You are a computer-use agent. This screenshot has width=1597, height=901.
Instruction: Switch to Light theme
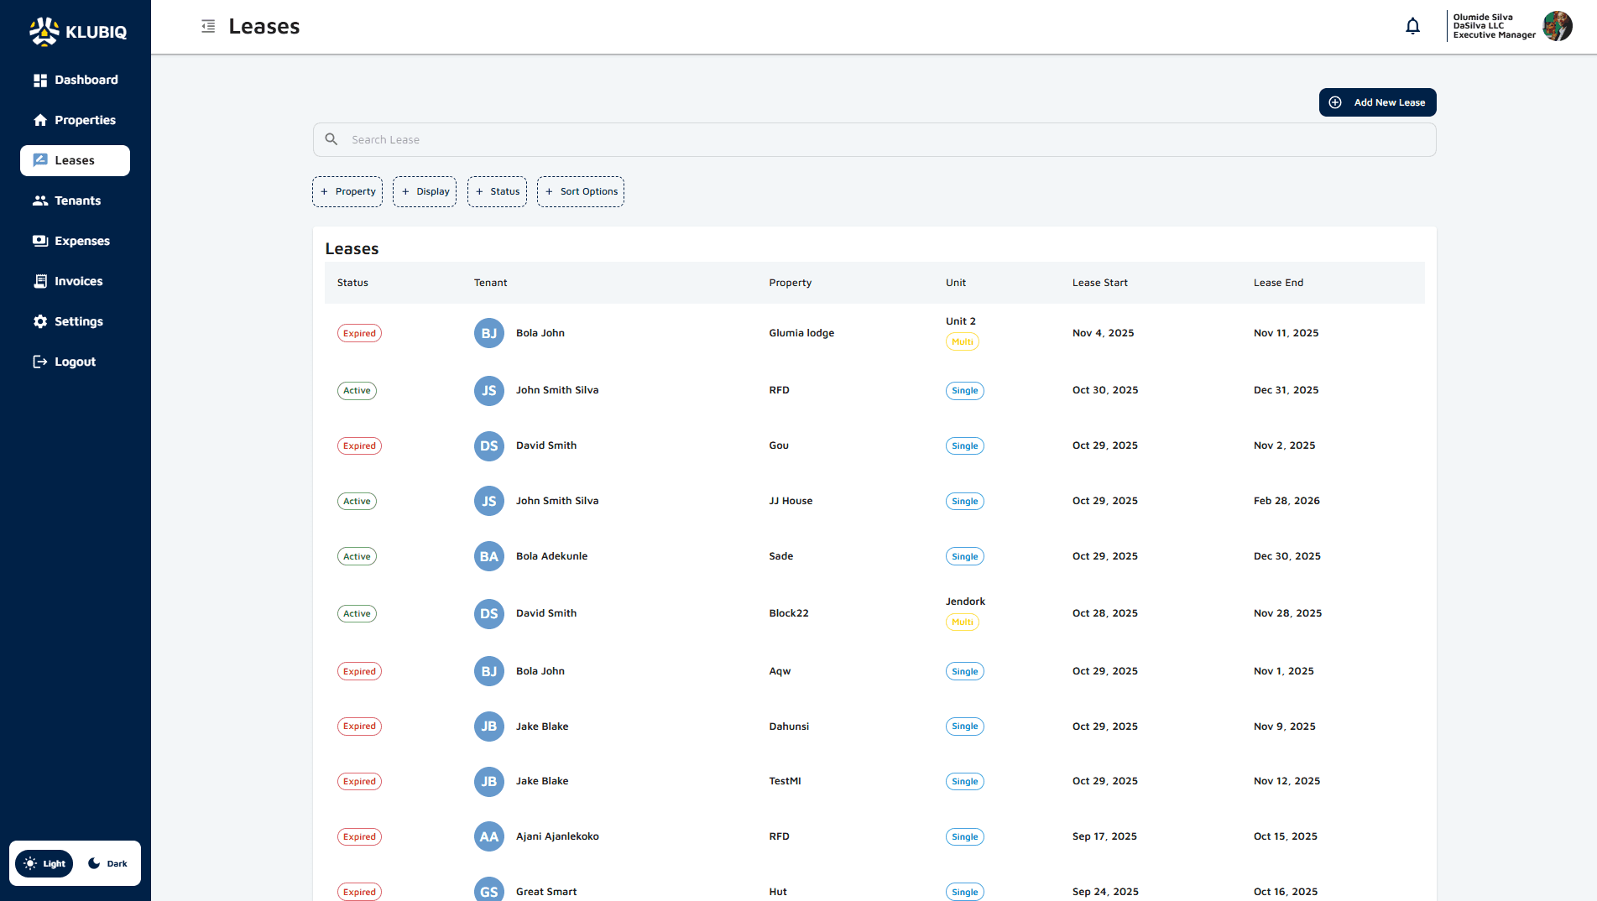[44, 863]
